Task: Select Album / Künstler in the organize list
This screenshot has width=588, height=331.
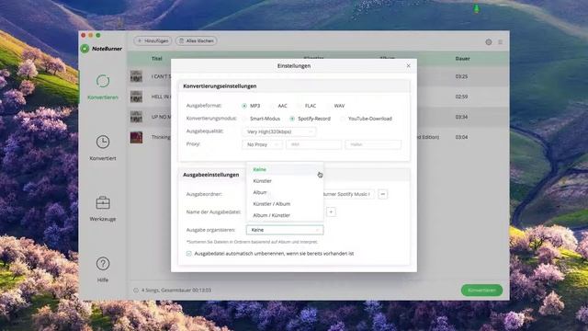Action: tap(285, 215)
